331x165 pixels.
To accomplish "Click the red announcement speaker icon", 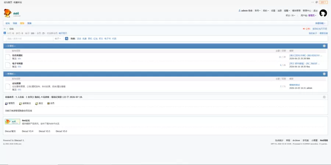I will (x=303, y=29).
